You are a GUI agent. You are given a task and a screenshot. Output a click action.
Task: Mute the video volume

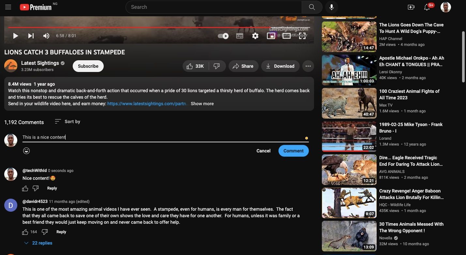[x=46, y=36]
